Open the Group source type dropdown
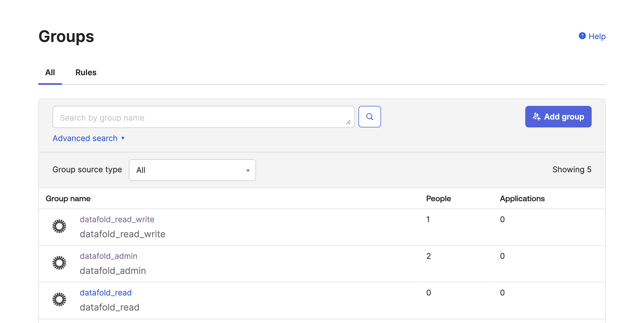This screenshot has width=626, height=323. (x=192, y=170)
